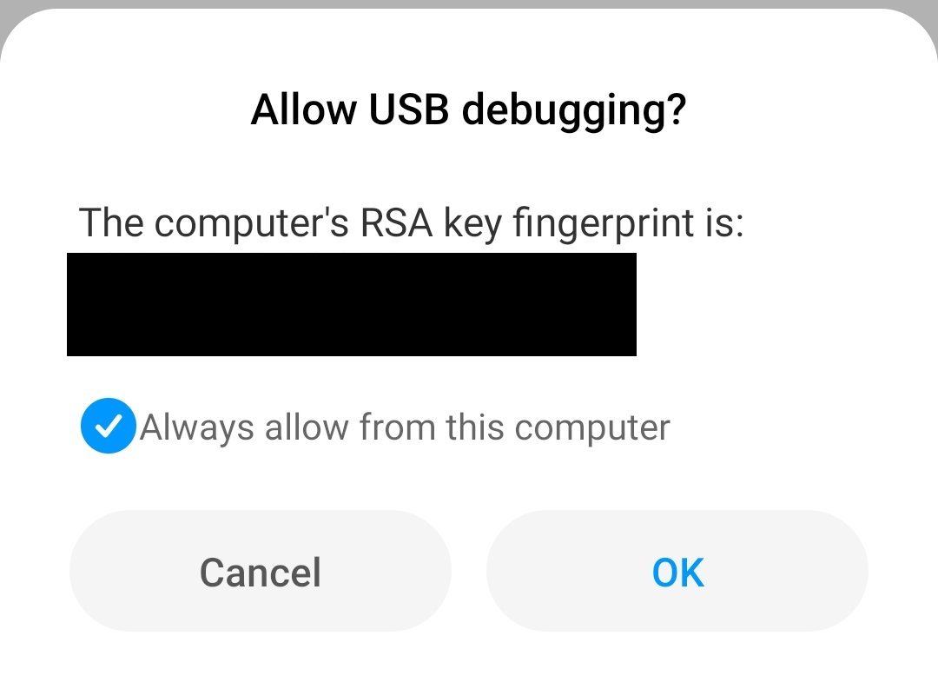Image resolution: width=938 pixels, height=689 pixels.
Task: Tap the blue OK text
Action: [x=677, y=573]
